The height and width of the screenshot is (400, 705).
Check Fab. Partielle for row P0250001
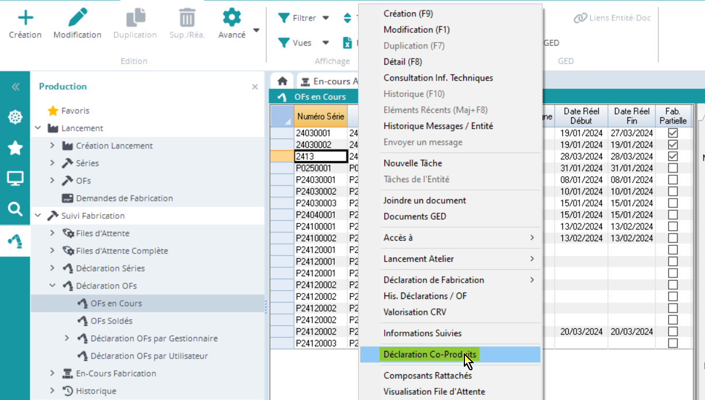(x=672, y=168)
